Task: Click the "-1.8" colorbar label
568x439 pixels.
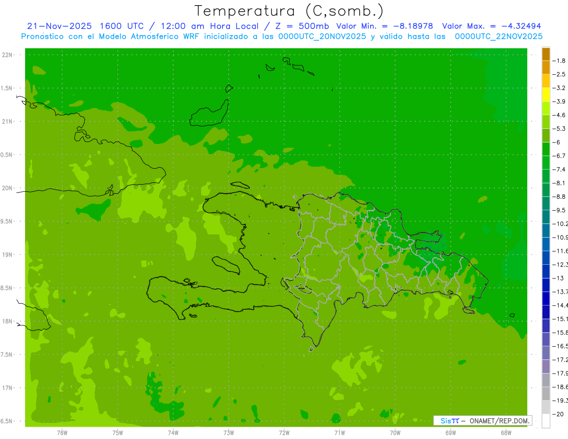Action: pyautogui.click(x=559, y=61)
